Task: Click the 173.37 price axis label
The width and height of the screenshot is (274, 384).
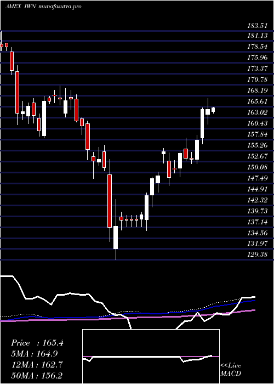Action: coord(257,69)
